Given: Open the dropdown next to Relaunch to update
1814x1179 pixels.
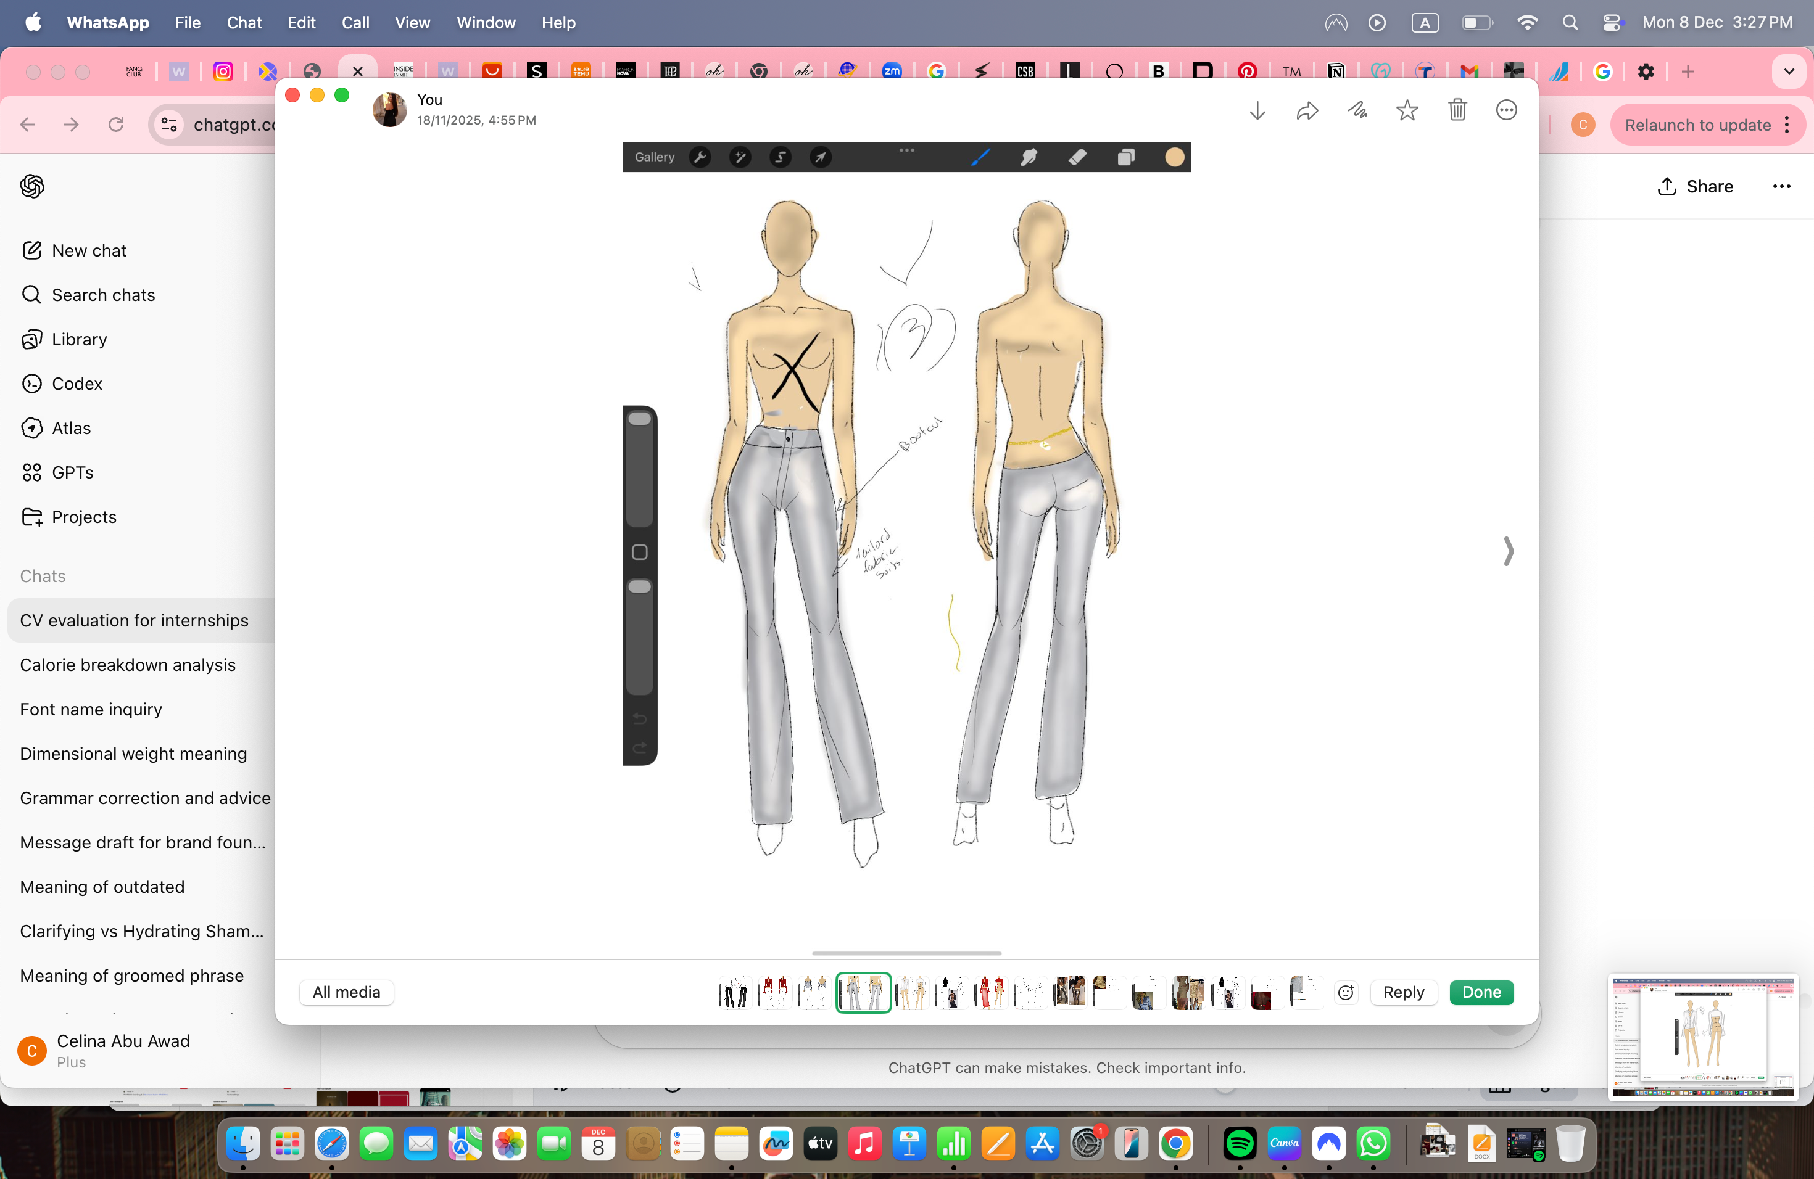Looking at the screenshot, I should (x=1787, y=125).
